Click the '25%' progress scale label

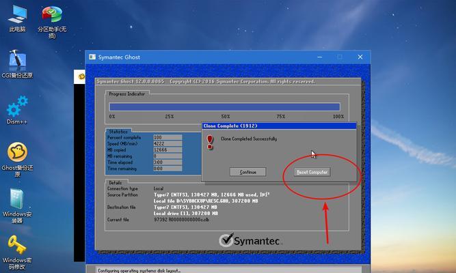tap(170, 117)
